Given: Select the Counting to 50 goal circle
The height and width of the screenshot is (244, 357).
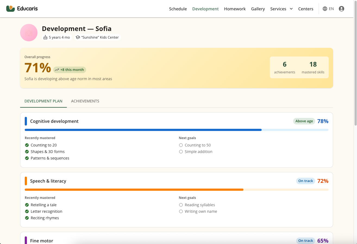Looking at the screenshot, I should 181,145.
